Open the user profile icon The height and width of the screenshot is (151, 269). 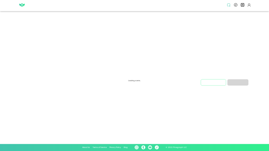pyautogui.click(x=249, y=5)
